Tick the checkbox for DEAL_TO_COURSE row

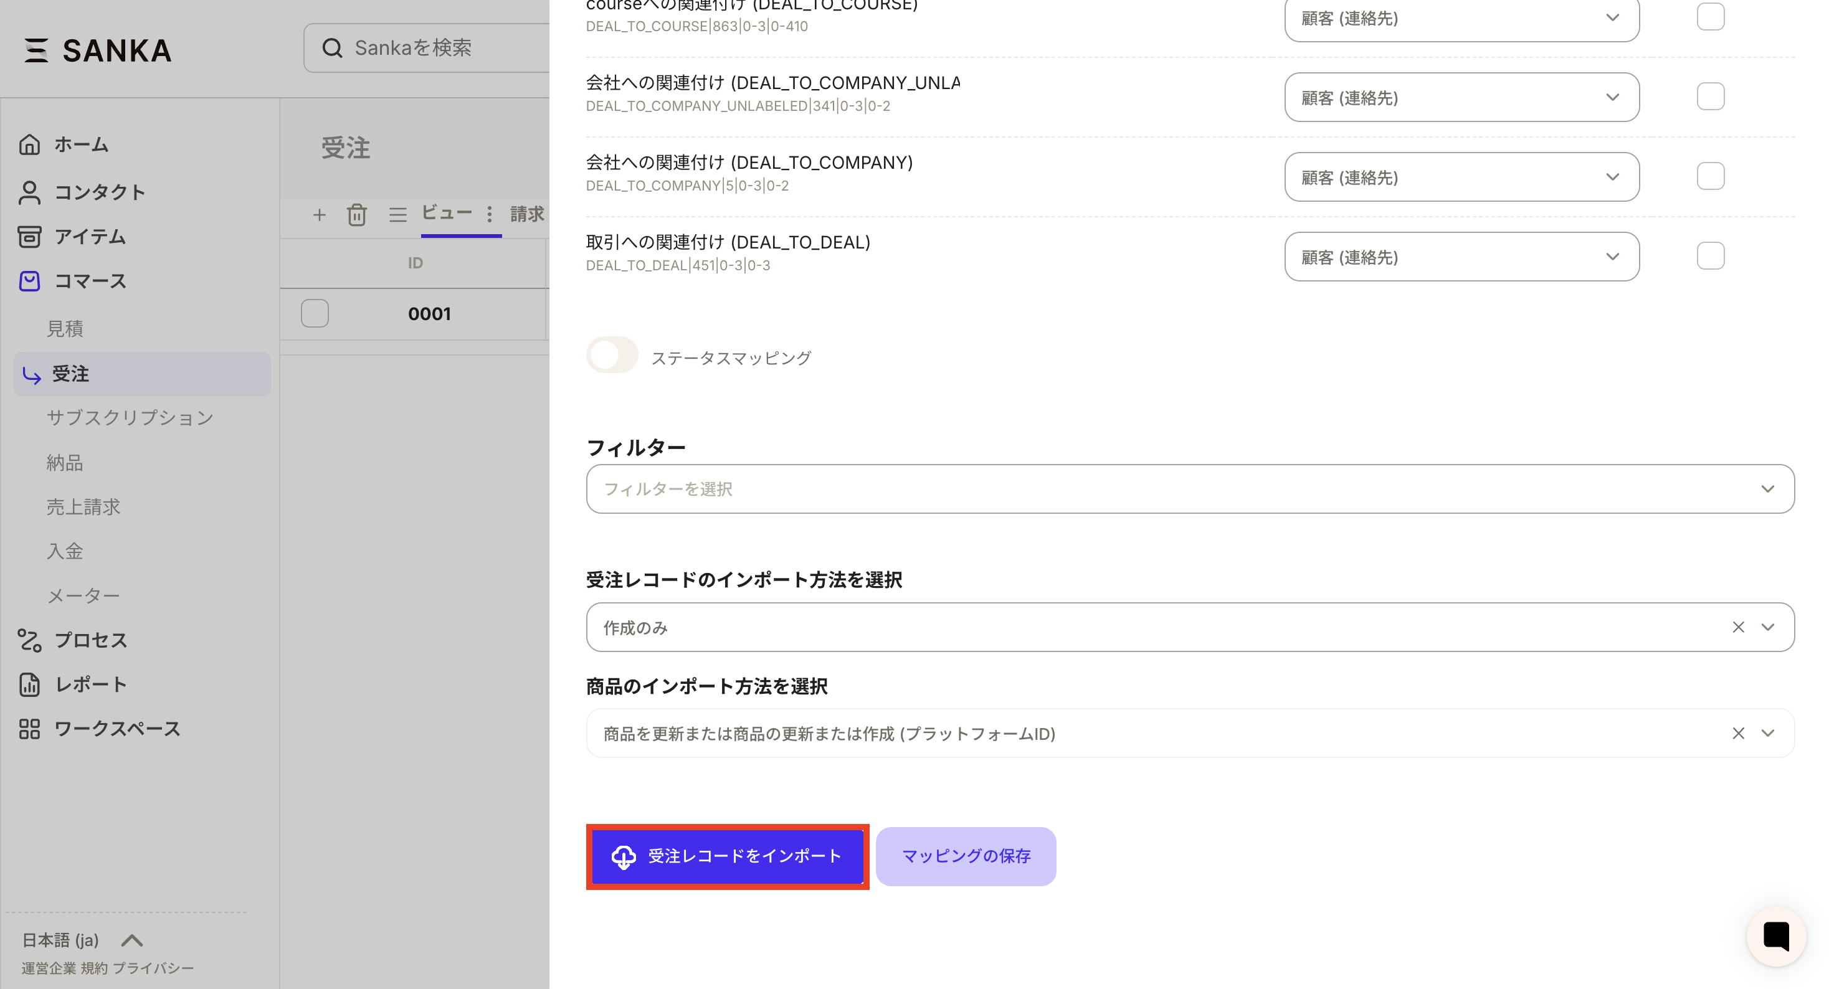(1711, 17)
